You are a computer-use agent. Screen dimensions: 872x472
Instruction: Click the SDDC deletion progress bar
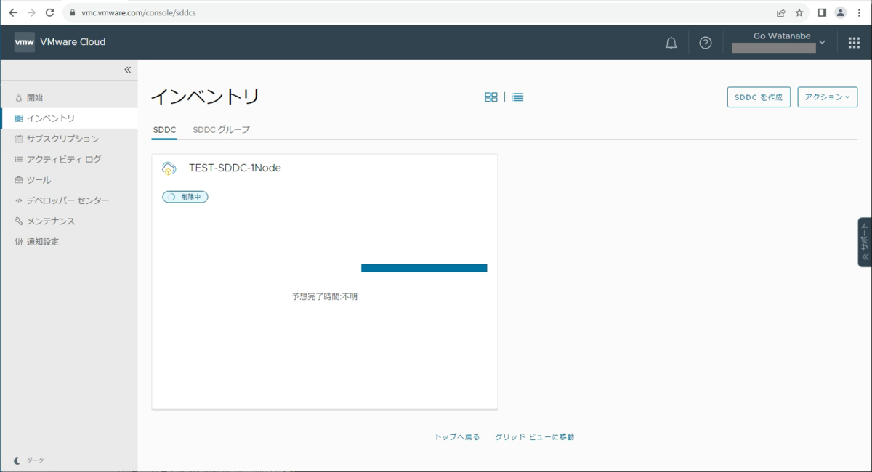[424, 268]
